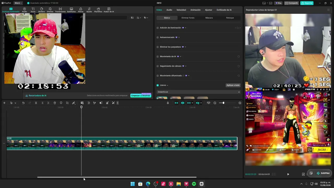The width and height of the screenshot is (334, 188).
Task: Click the redo arrow in timeline toolbar
Action: tap(29, 103)
